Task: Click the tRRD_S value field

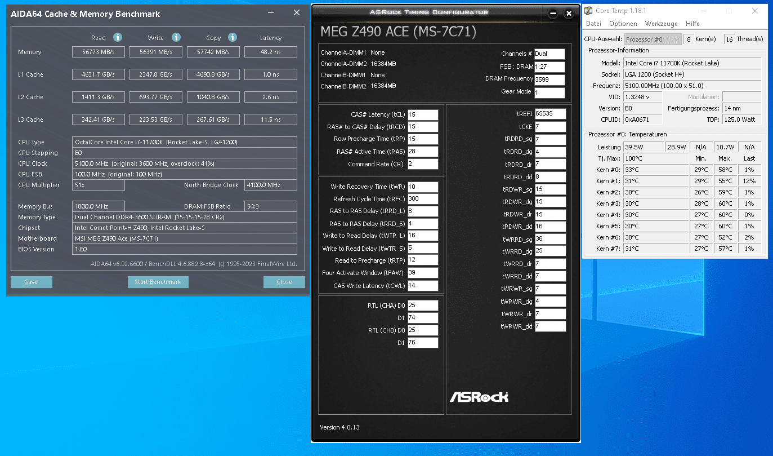Action: [423, 224]
